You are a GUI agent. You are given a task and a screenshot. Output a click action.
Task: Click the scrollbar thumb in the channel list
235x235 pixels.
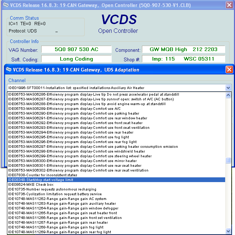point(228,160)
